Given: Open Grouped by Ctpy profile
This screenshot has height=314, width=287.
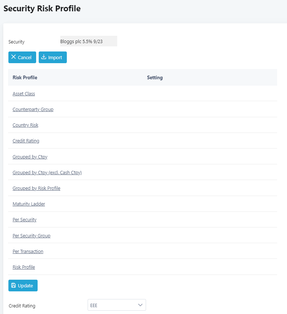Looking at the screenshot, I should pos(30,157).
